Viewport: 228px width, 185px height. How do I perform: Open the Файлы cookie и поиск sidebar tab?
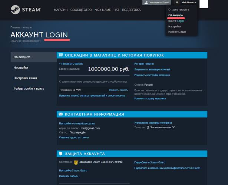(29, 89)
